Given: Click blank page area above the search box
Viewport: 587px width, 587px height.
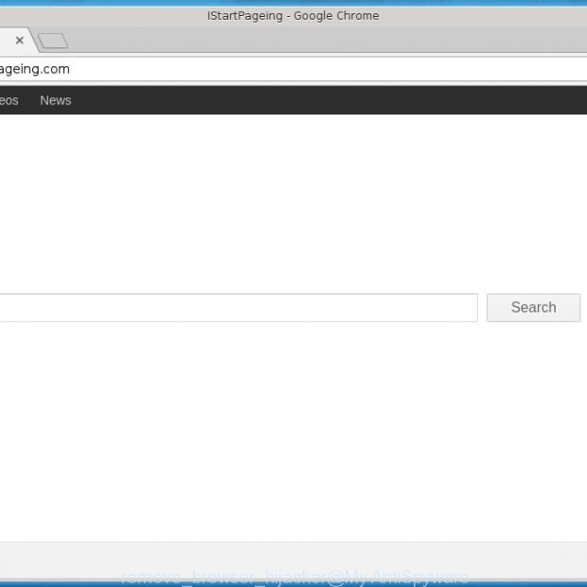Looking at the screenshot, I should (x=284, y=208).
